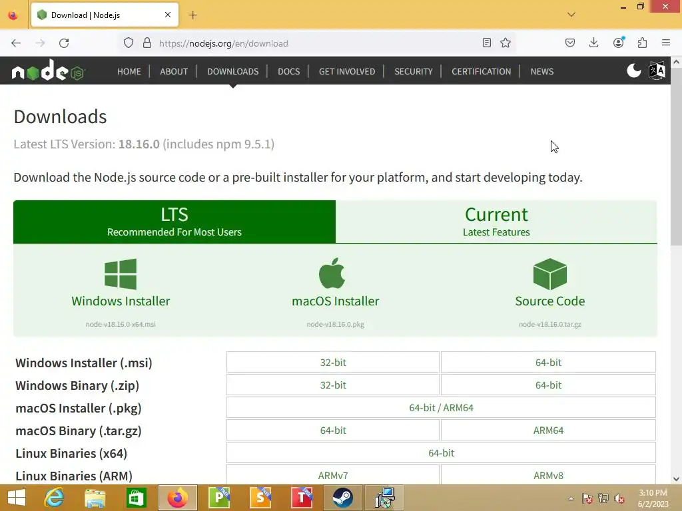The image size is (682, 511).
Task: Launch Internet Explorer from taskbar
Action: pyautogui.click(x=54, y=498)
